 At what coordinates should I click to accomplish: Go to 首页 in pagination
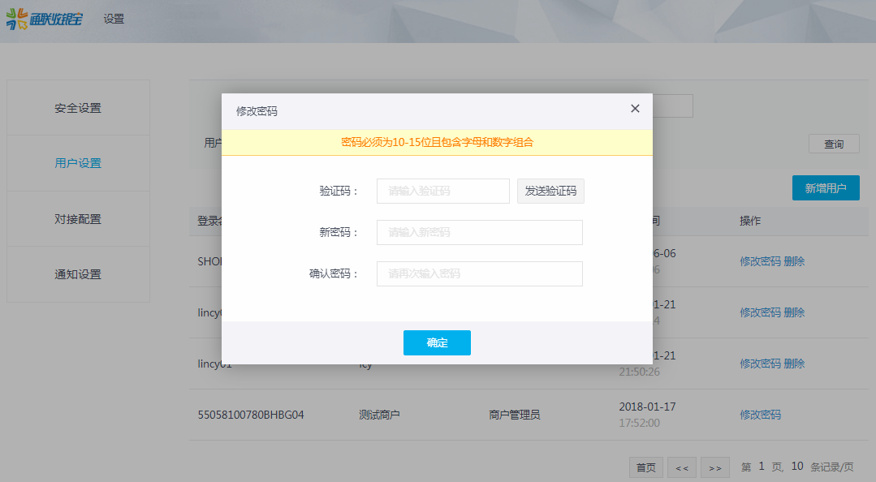tap(646, 467)
